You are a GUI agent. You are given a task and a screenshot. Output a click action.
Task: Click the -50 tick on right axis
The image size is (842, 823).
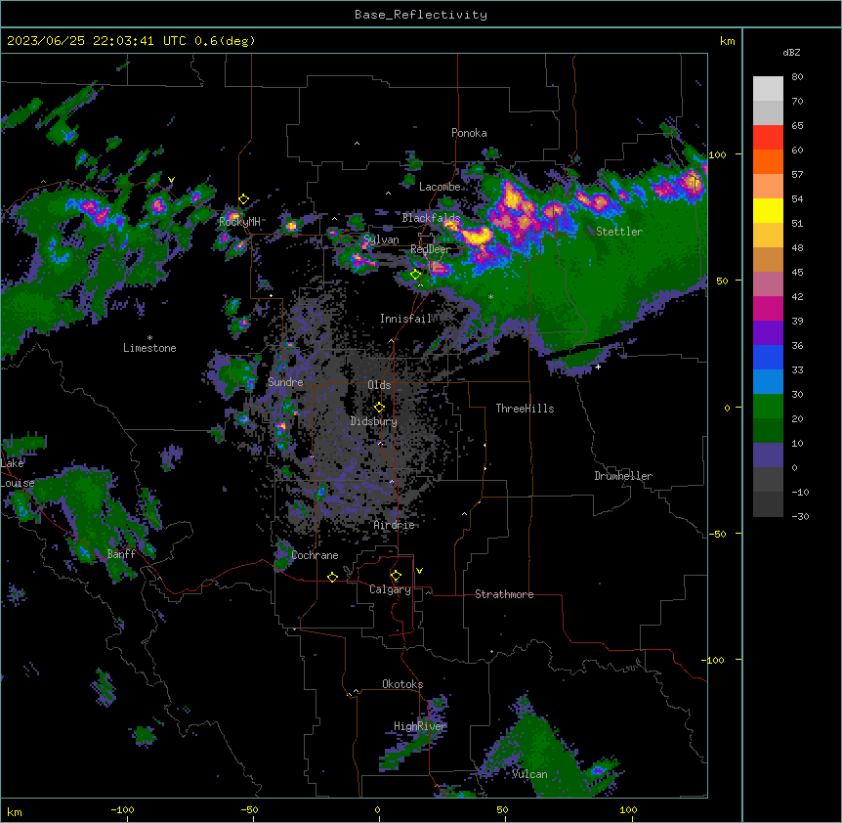click(717, 534)
